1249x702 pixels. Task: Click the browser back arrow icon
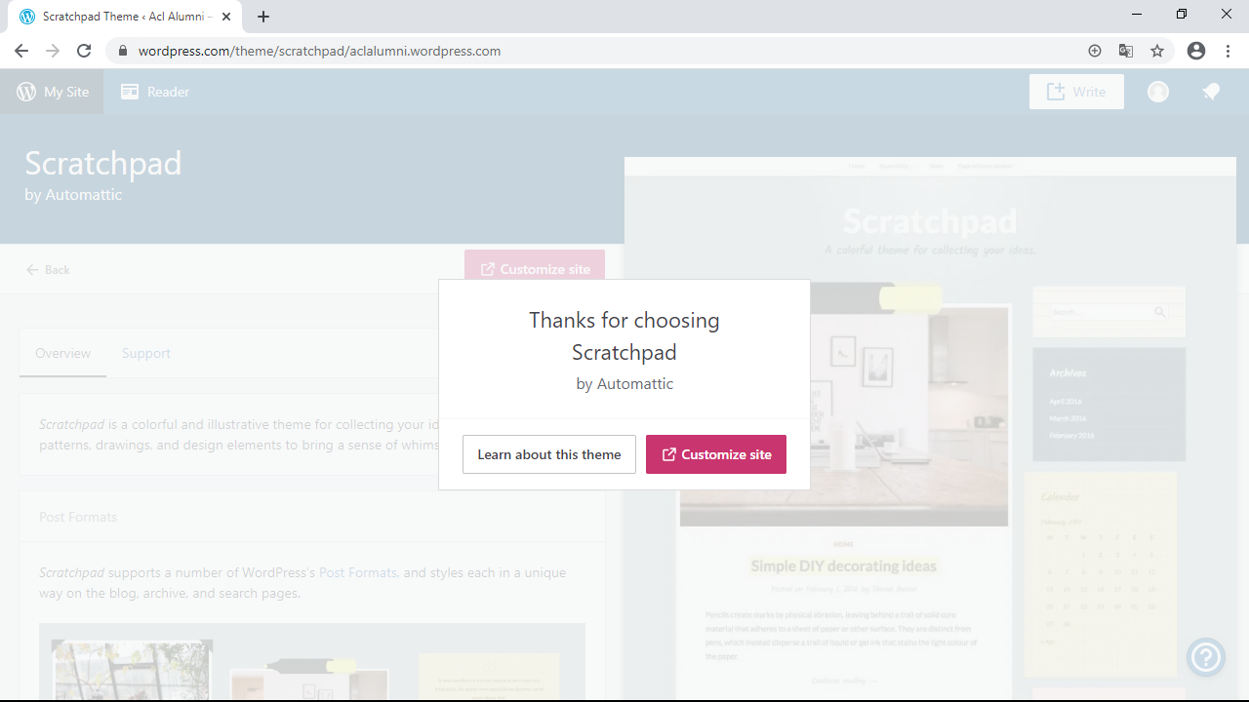tap(21, 51)
